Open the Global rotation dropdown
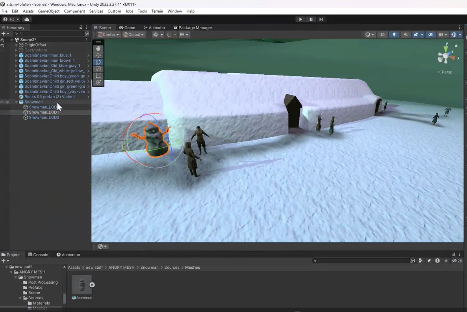The height and width of the screenshot is (312, 467). [134, 35]
